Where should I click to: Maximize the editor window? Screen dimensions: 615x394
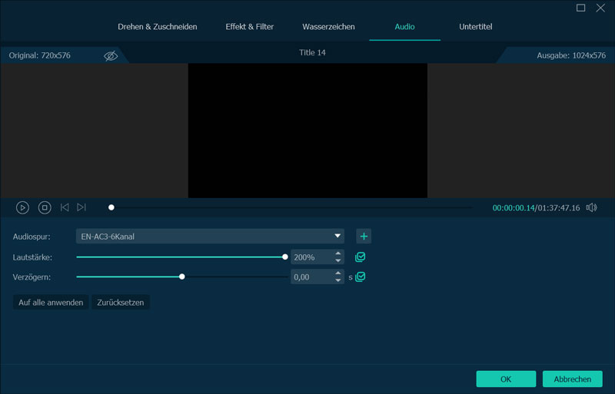581,8
